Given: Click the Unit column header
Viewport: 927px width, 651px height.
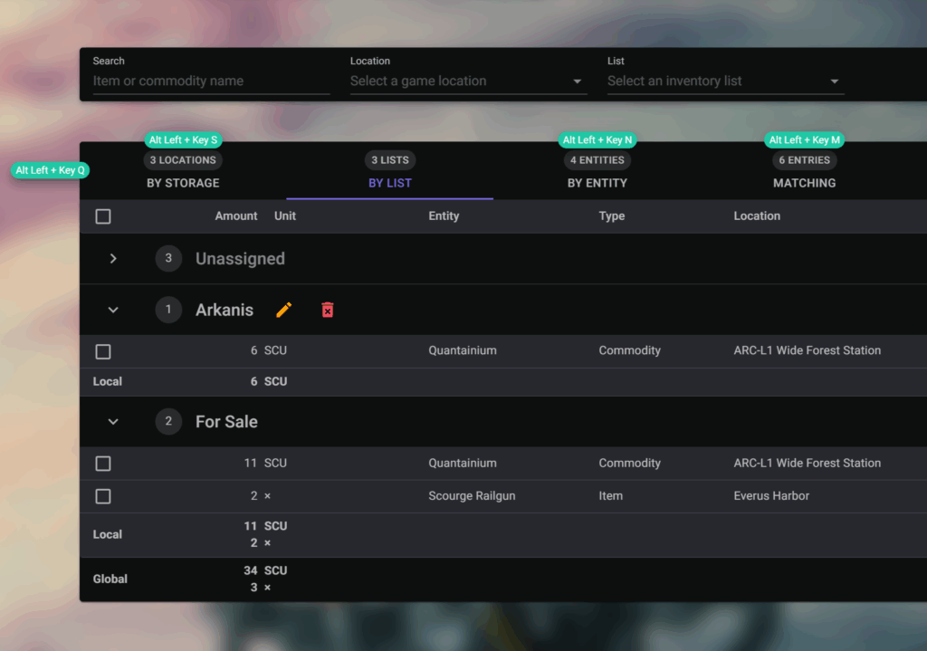Looking at the screenshot, I should point(285,215).
